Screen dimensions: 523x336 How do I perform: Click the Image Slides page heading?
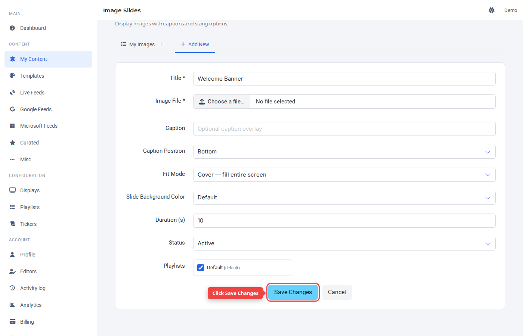click(x=122, y=10)
